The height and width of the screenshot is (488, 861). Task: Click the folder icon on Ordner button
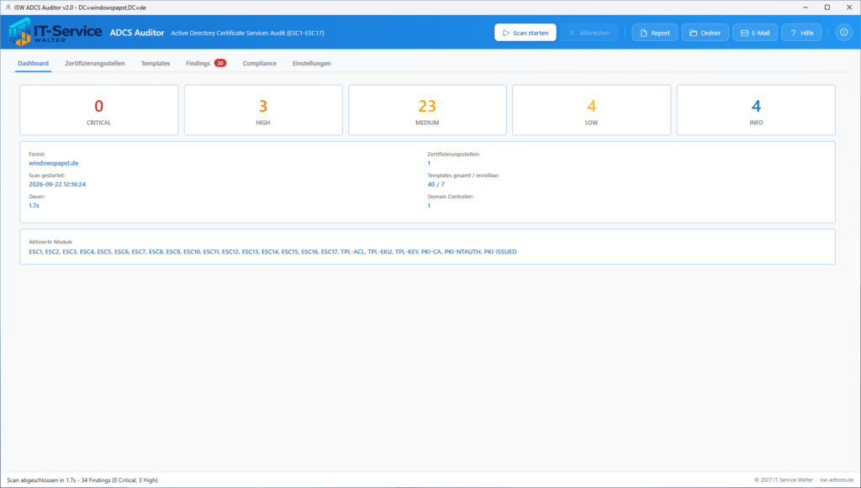[693, 33]
